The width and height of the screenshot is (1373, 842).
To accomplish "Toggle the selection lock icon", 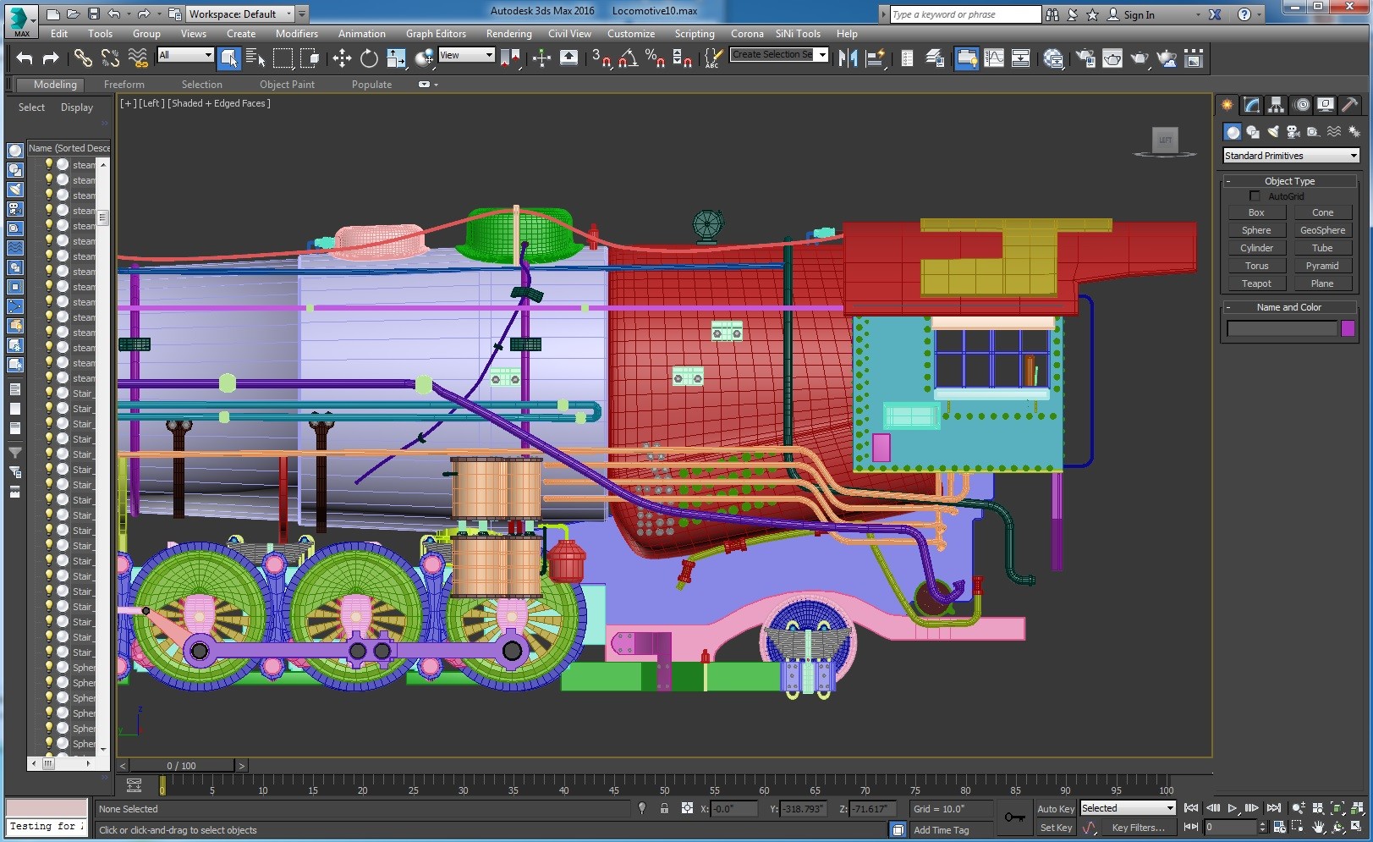I will pos(664,809).
